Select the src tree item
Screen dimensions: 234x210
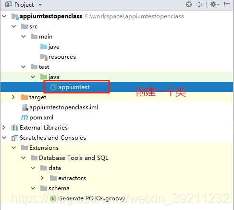pos(34,26)
